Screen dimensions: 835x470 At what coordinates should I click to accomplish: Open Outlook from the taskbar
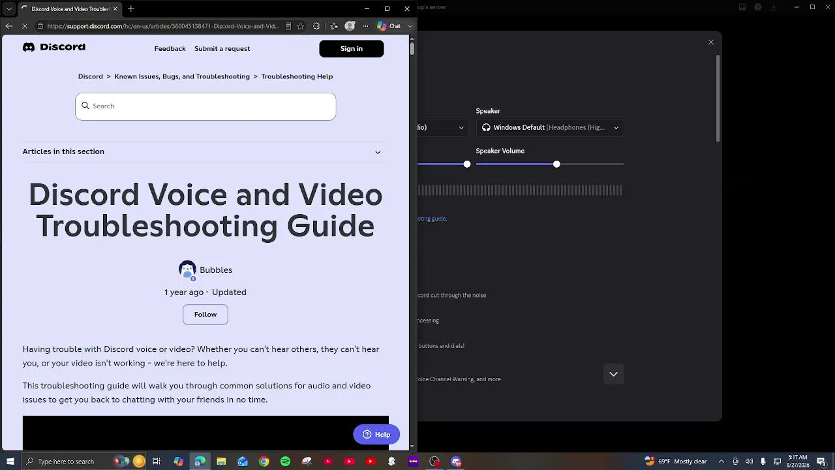pyautogui.click(x=243, y=462)
